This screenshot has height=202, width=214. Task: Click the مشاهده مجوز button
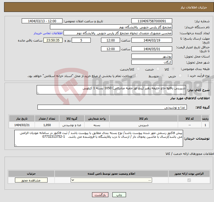click(31, 180)
